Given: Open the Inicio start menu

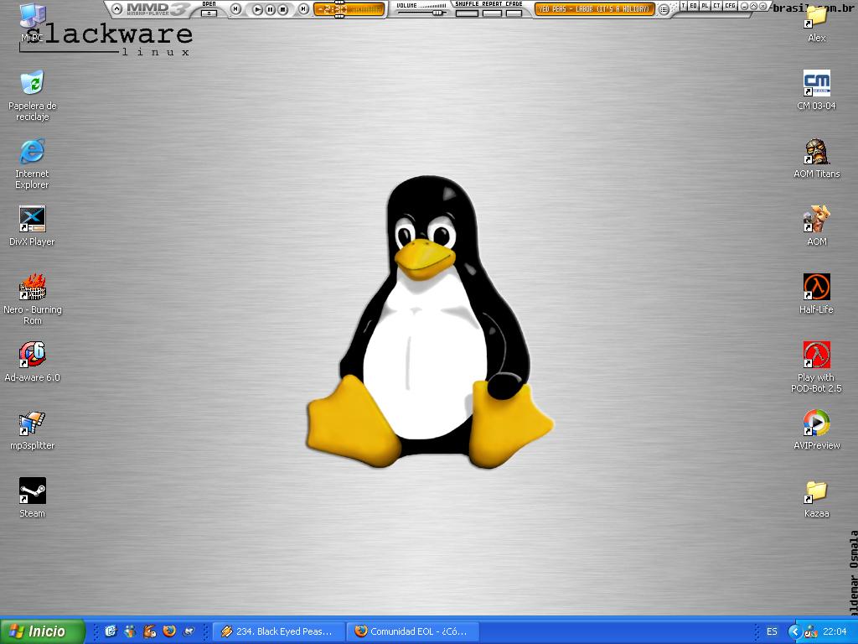Looking at the screenshot, I should coord(42,631).
